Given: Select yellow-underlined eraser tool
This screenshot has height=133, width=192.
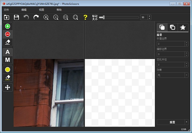Looking at the screenshot, I should [8, 78].
